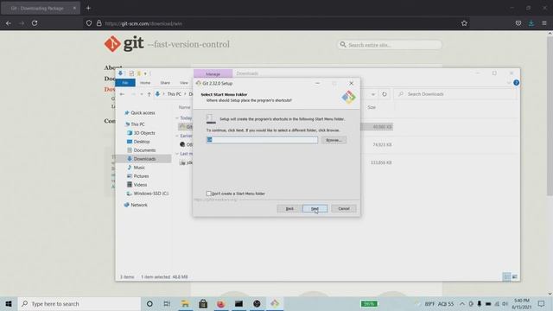Click site lock icon in address bar

point(99,23)
